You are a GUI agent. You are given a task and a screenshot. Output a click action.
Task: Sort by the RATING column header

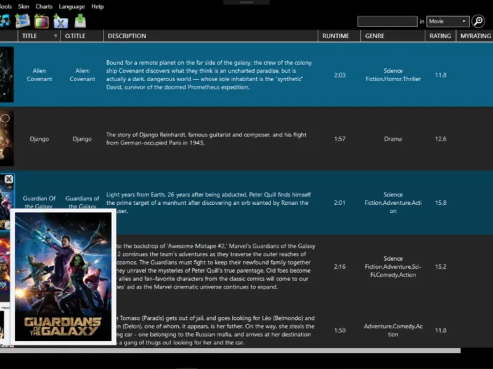[x=440, y=36]
